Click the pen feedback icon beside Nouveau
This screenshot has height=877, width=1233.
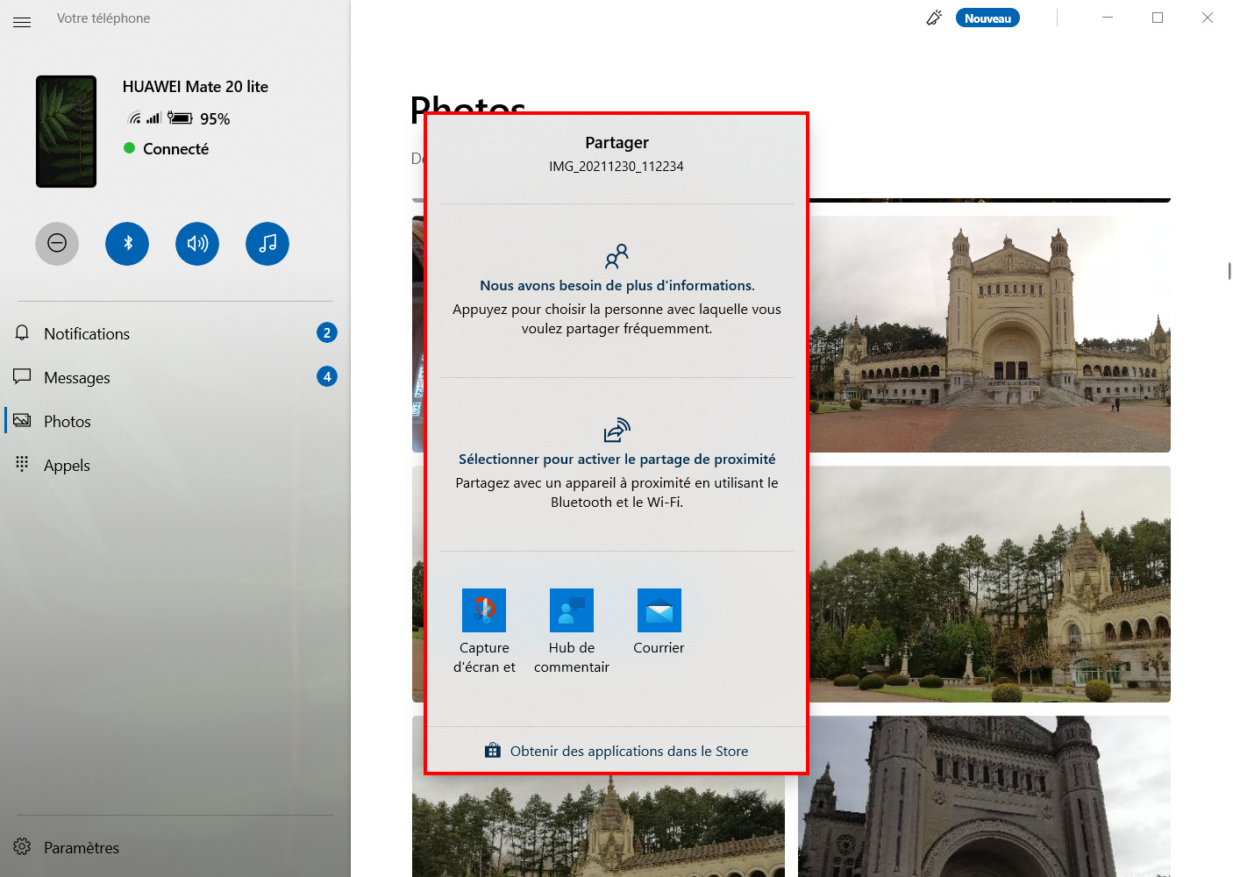(x=934, y=18)
